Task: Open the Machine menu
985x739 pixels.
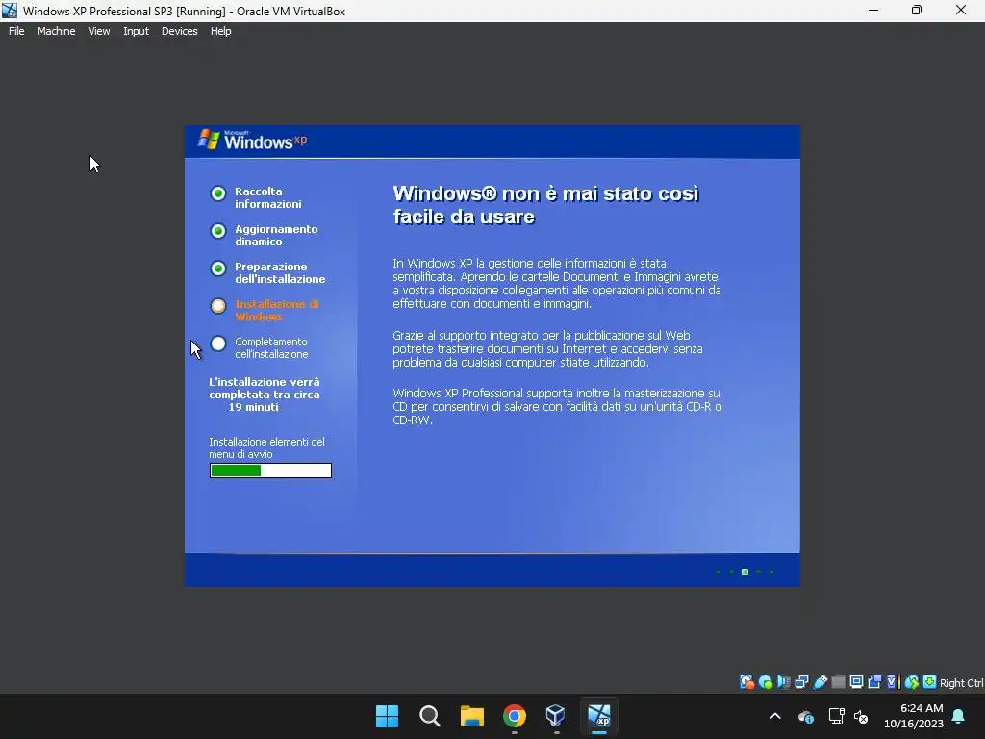Action: [57, 31]
